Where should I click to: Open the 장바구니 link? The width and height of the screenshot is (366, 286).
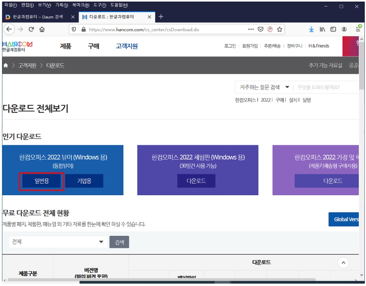[x=294, y=46]
